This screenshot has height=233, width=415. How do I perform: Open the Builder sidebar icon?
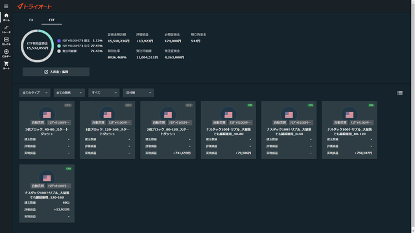[x=6, y=53]
